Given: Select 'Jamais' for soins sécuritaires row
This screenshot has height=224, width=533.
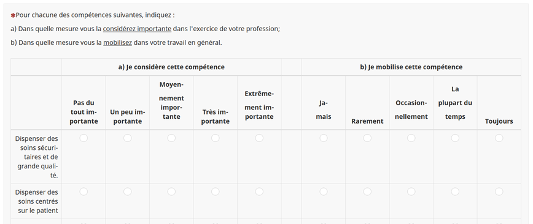Looking at the screenshot, I should coord(324,138).
